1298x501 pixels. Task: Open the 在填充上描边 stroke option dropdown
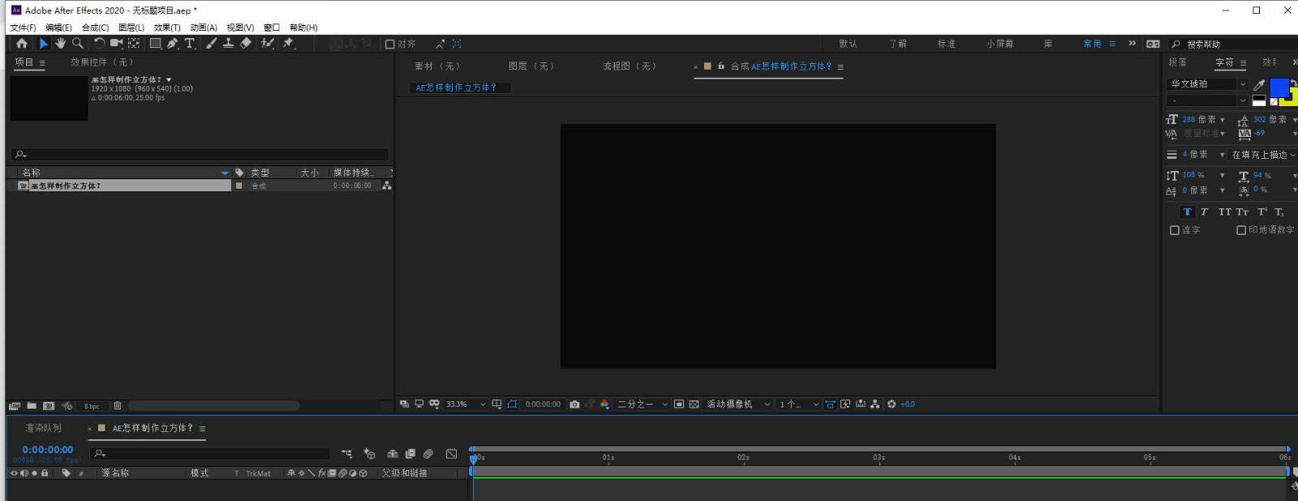1263,155
